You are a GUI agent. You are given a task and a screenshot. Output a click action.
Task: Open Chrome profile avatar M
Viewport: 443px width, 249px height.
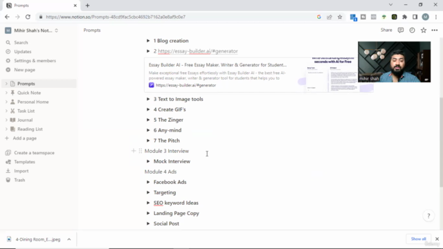click(x=426, y=17)
